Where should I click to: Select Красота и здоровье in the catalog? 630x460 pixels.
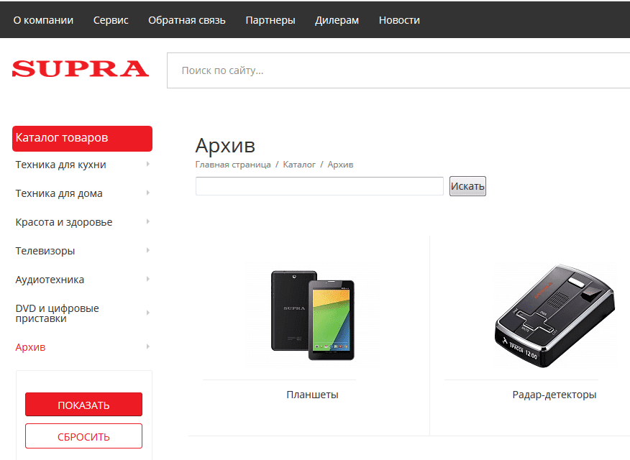click(64, 222)
